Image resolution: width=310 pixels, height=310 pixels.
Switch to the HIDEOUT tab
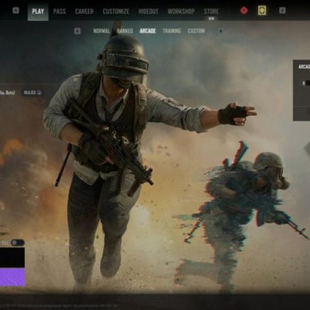[x=148, y=11]
